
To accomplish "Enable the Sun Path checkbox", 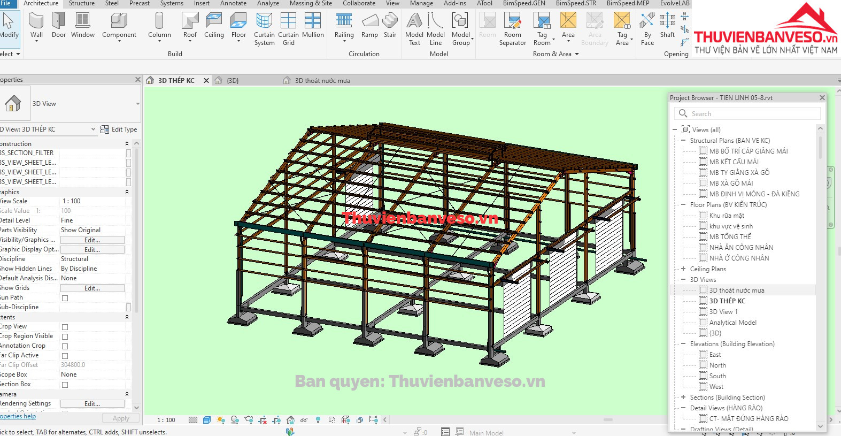I will point(65,298).
